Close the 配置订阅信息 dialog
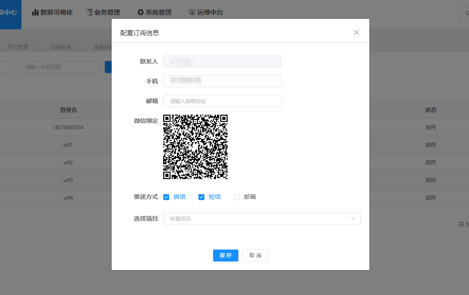 tap(356, 33)
